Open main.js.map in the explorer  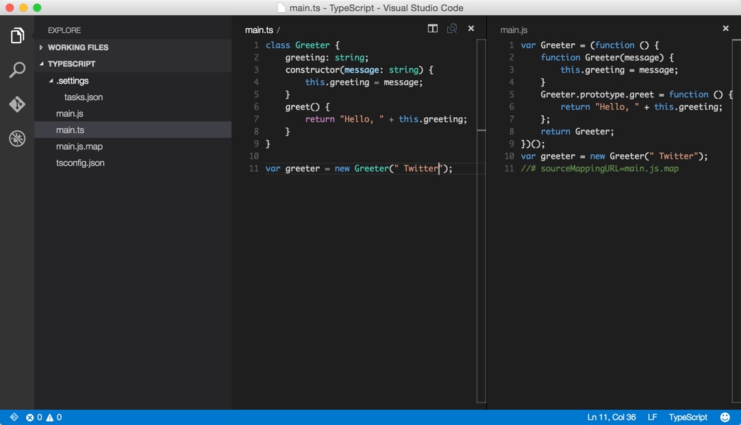tap(79, 147)
